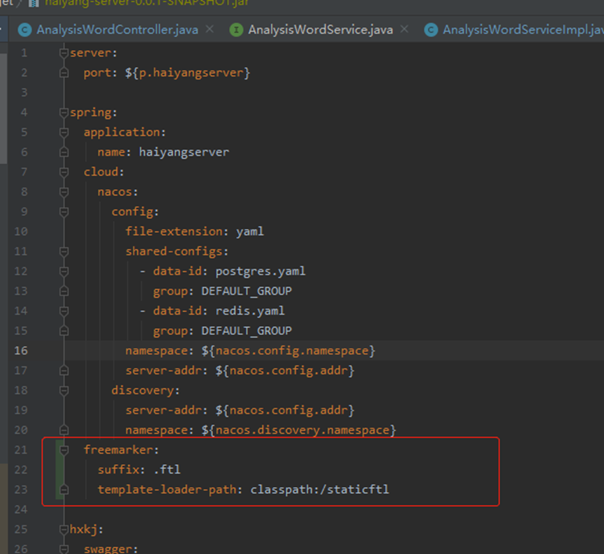Click DEFAULT_GROUP on line 15
Screen dimensions: 604x554
(246, 331)
